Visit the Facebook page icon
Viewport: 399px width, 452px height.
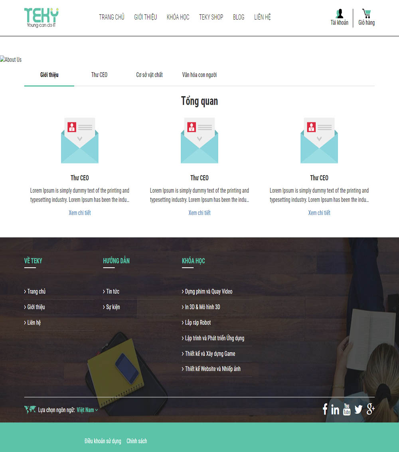click(325, 409)
